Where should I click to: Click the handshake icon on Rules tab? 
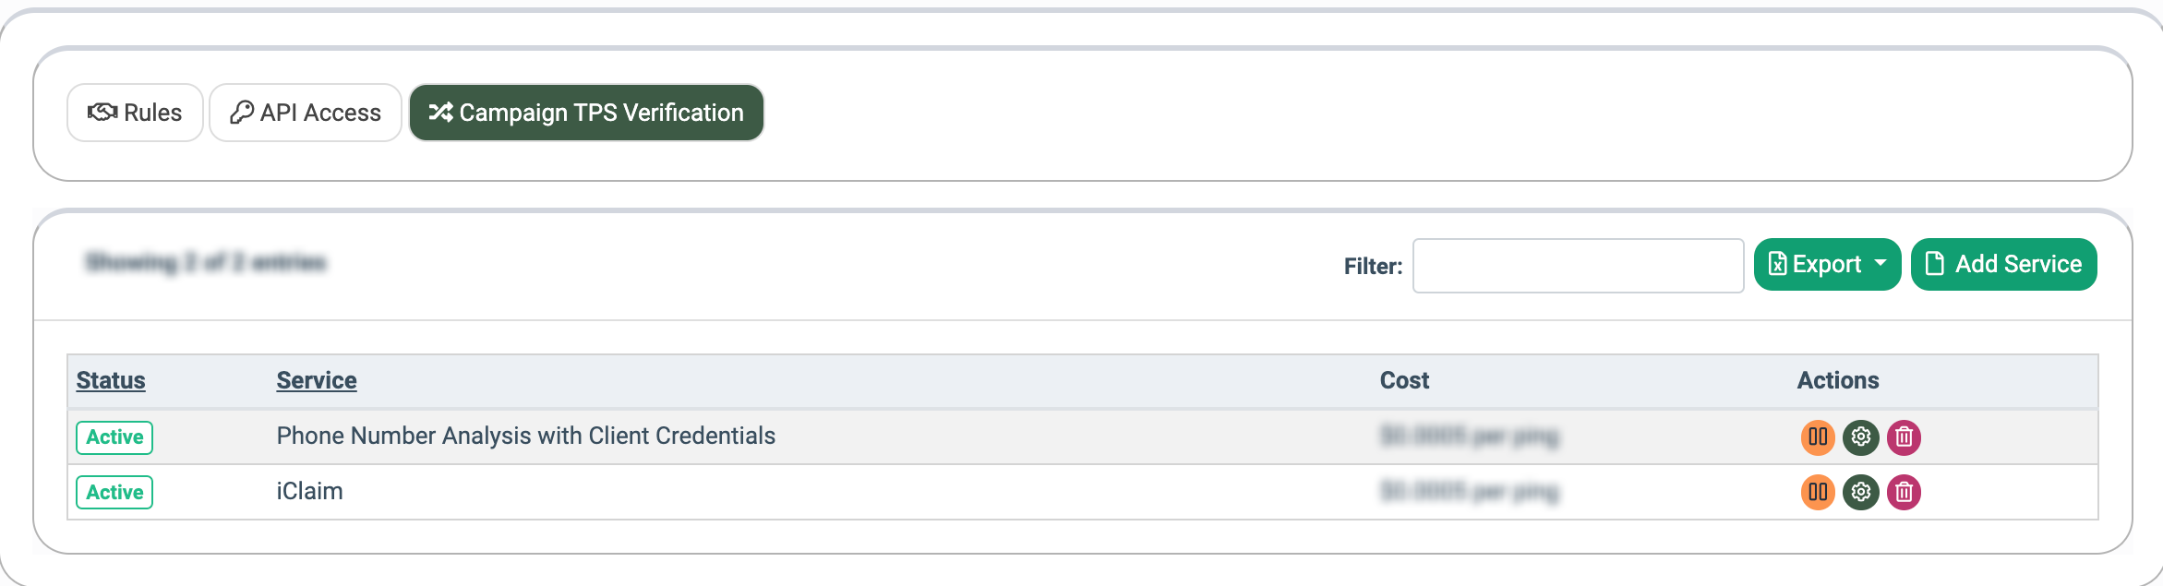pos(102,113)
